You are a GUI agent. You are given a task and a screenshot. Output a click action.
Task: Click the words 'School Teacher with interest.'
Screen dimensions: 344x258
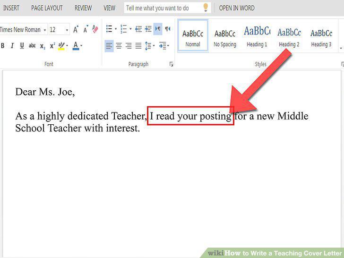coord(77,128)
